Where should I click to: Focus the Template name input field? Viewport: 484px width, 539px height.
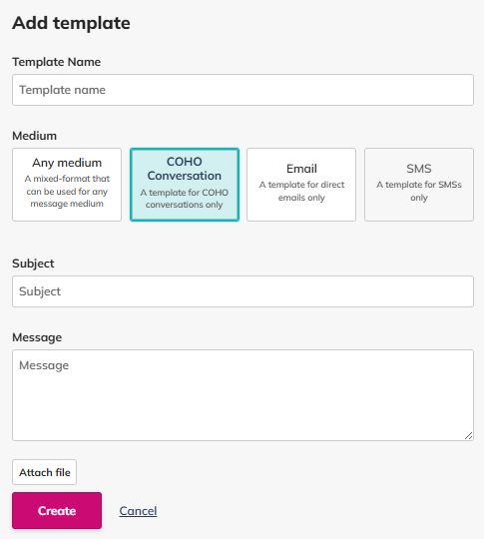point(242,90)
